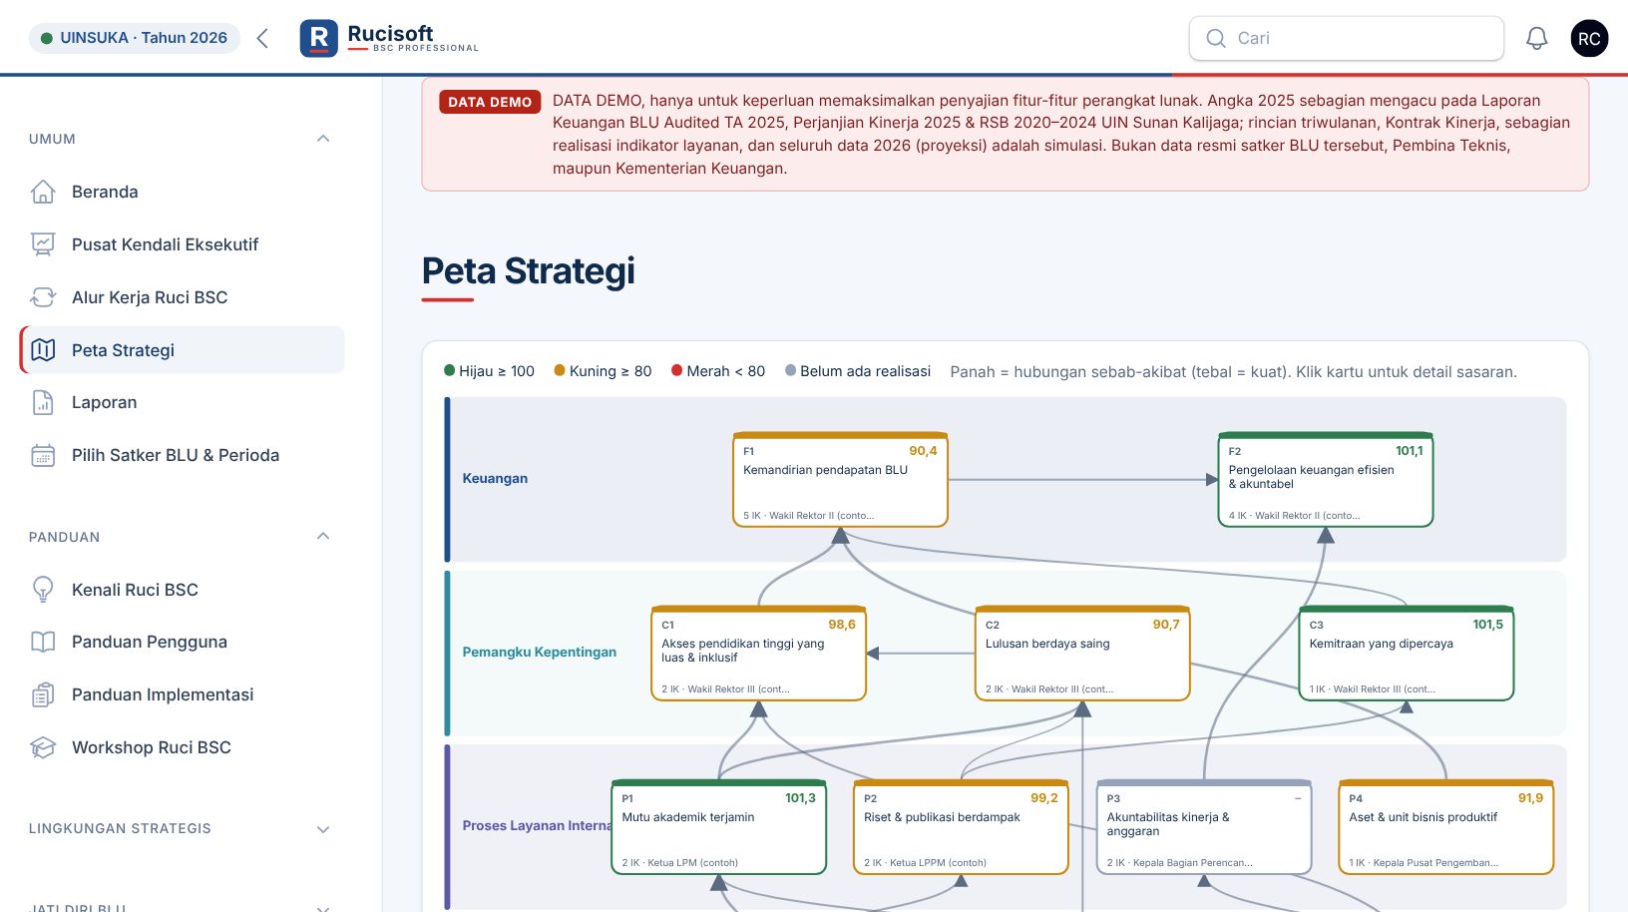
Task: Click the UINSUKA Tahun 2026 badge
Action: click(x=135, y=38)
